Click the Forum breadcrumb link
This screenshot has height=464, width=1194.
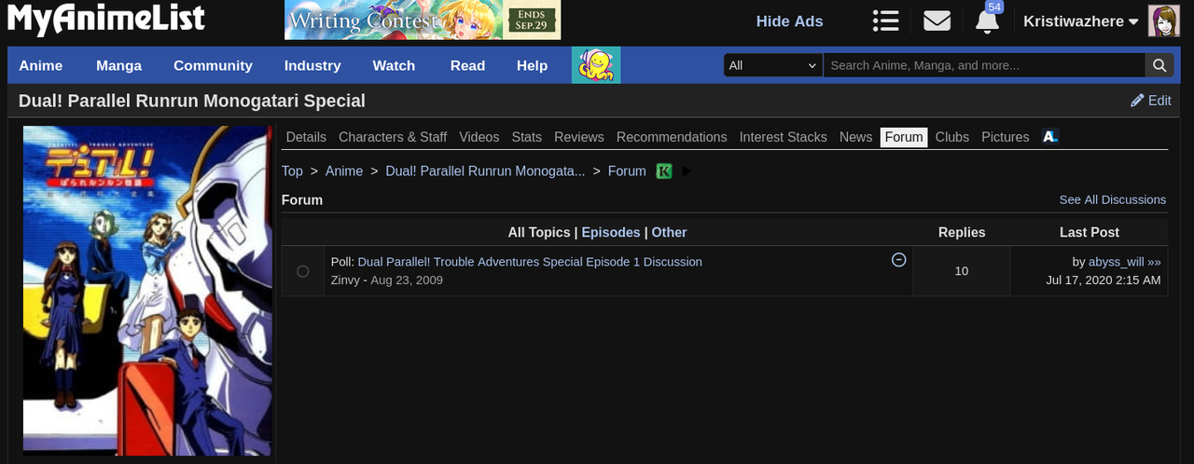click(627, 171)
